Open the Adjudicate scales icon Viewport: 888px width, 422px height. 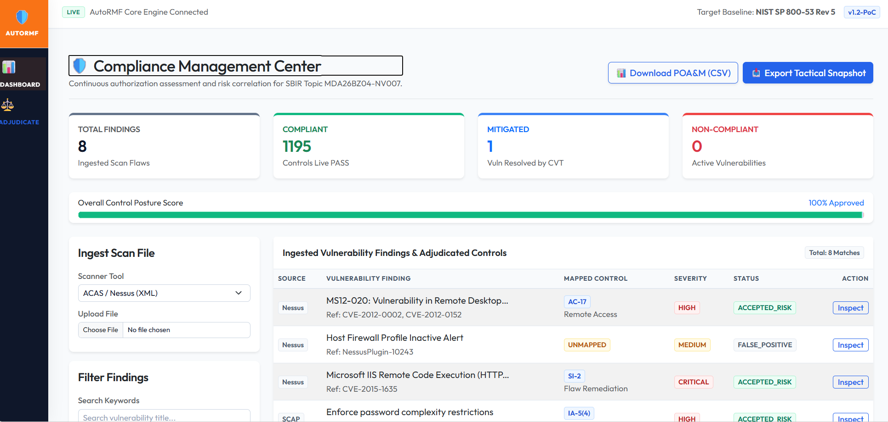(7, 105)
